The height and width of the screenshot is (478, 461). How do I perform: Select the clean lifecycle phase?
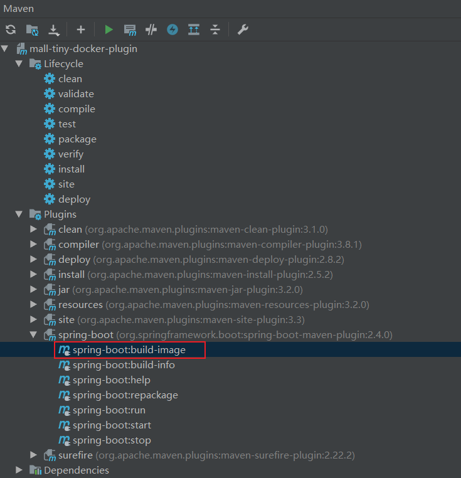(x=70, y=78)
